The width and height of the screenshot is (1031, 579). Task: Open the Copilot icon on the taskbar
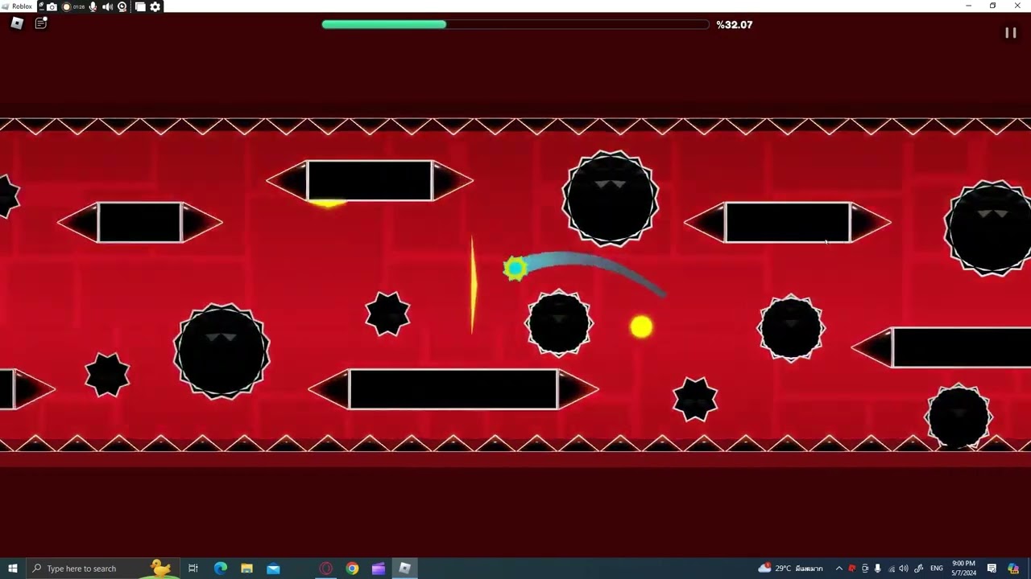click(1013, 569)
